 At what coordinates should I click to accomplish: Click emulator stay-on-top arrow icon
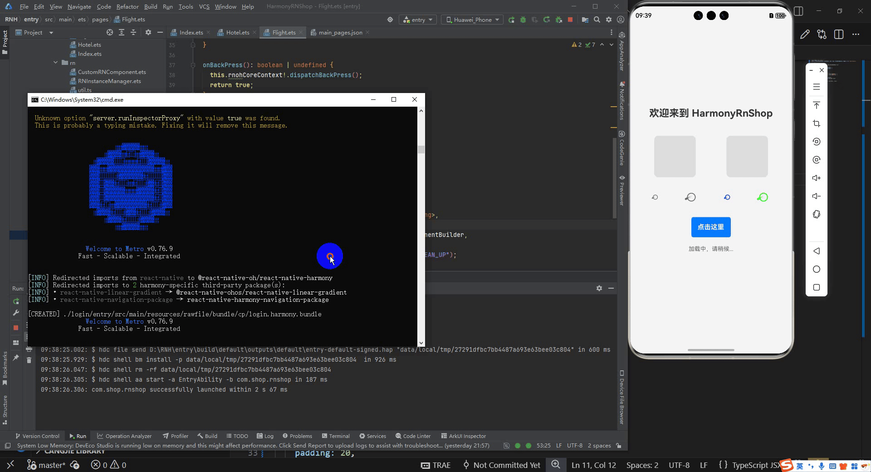pyautogui.click(x=816, y=105)
